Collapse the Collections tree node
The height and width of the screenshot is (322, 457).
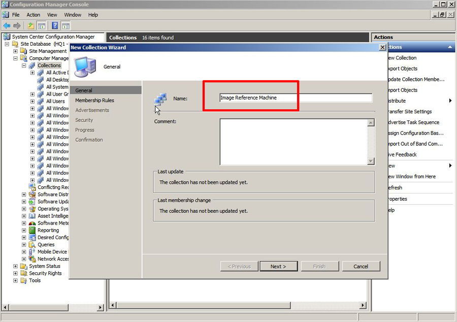click(x=24, y=66)
